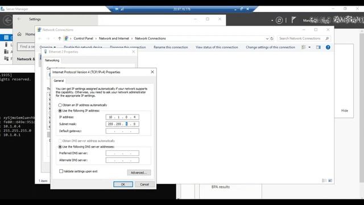Click BPA results in Server Manager
Image resolution: width=364 pixels, height=205 pixels.
[220, 187]
